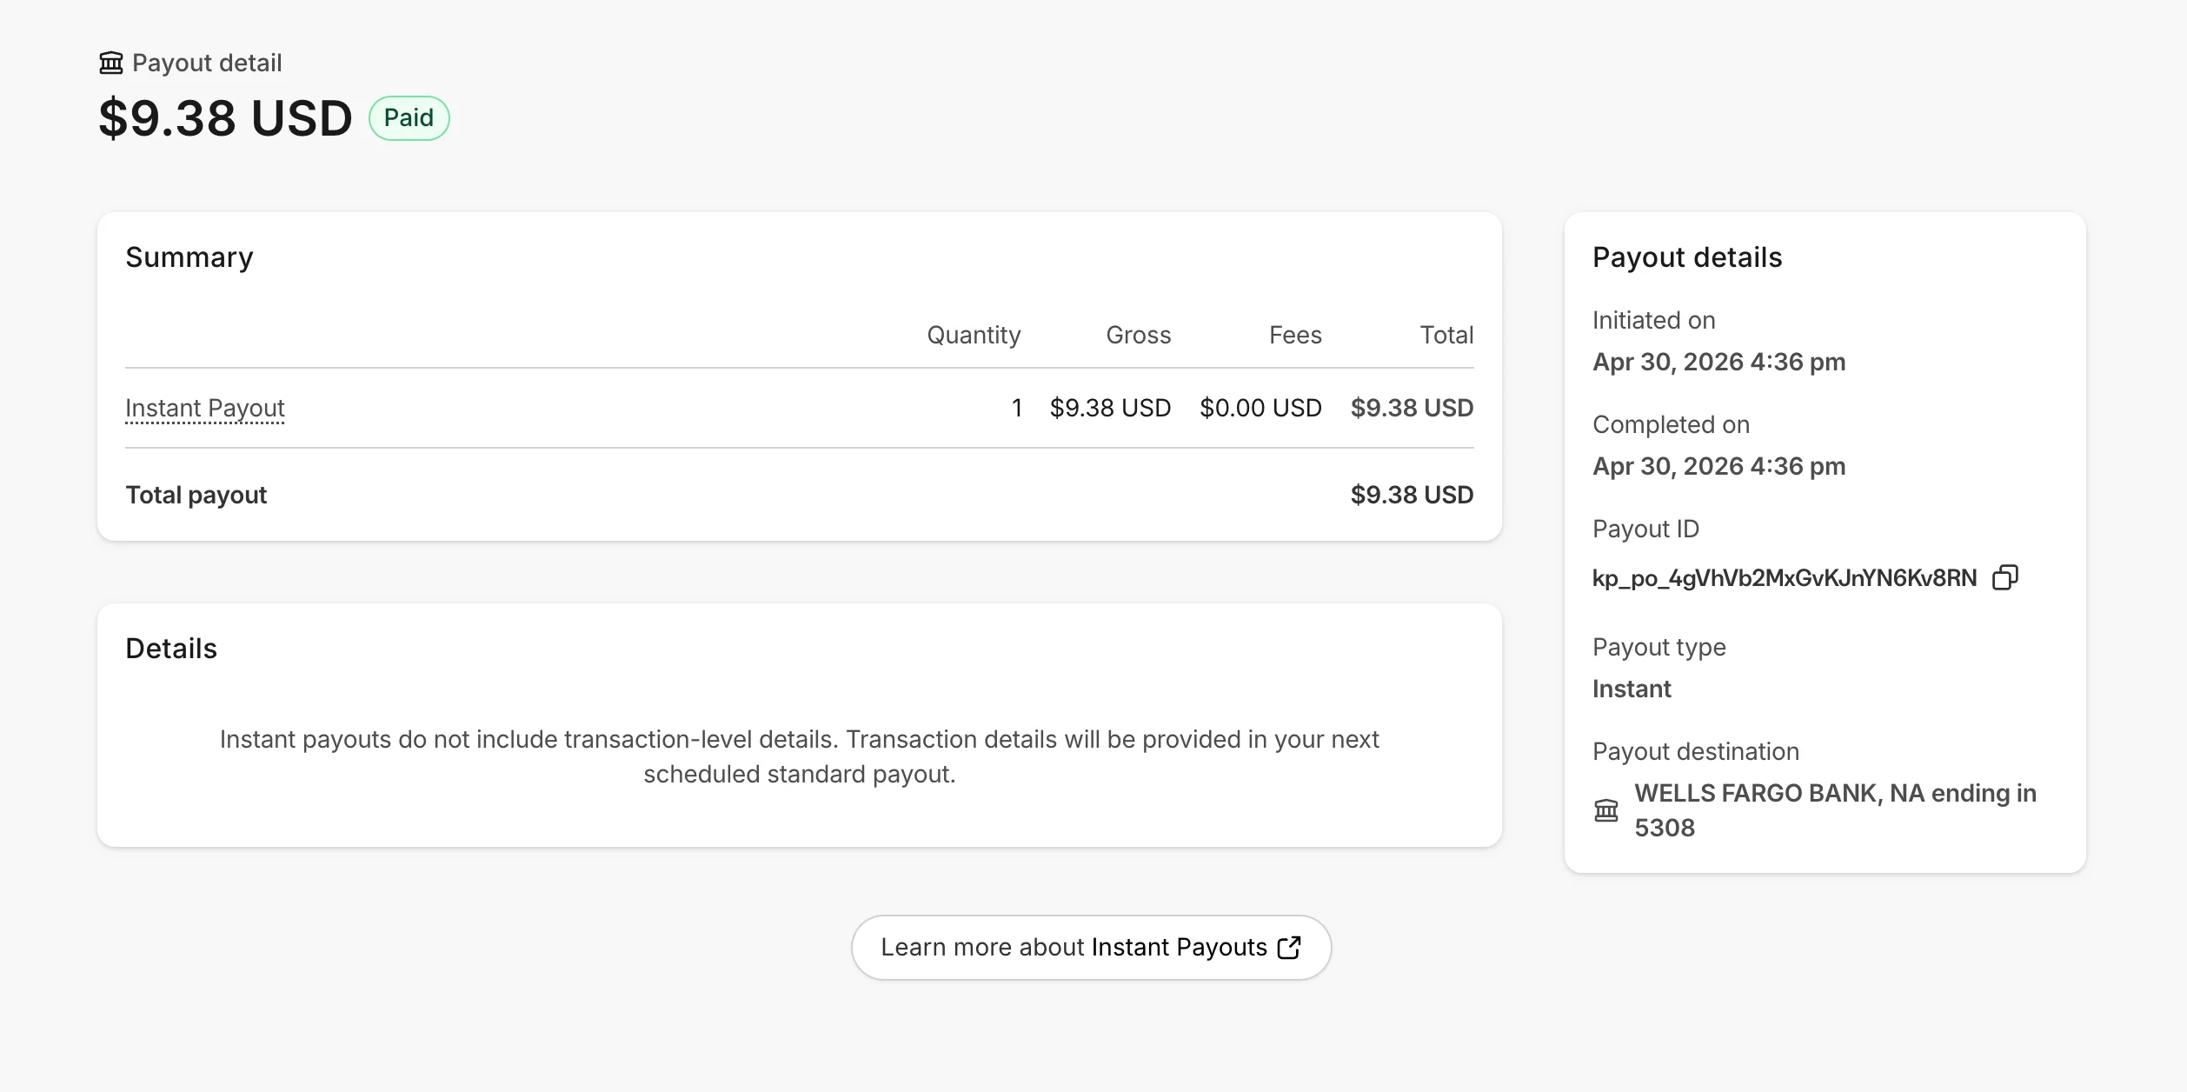2187x1092 pixels.
Task: Click the Total payout label
Action: click(x=196, y=495)
